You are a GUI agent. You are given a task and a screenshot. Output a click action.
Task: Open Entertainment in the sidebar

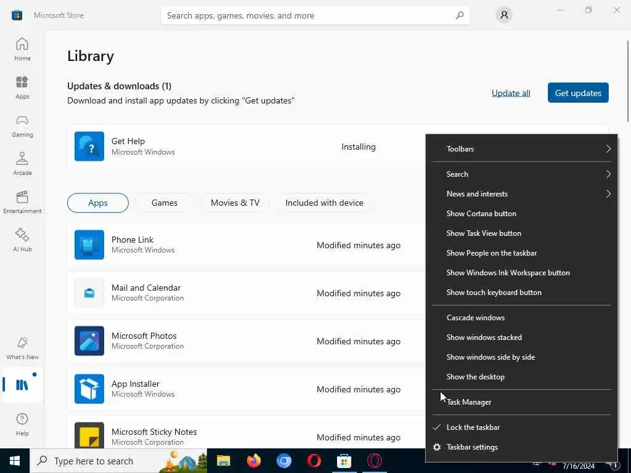(x=22, y=202)
